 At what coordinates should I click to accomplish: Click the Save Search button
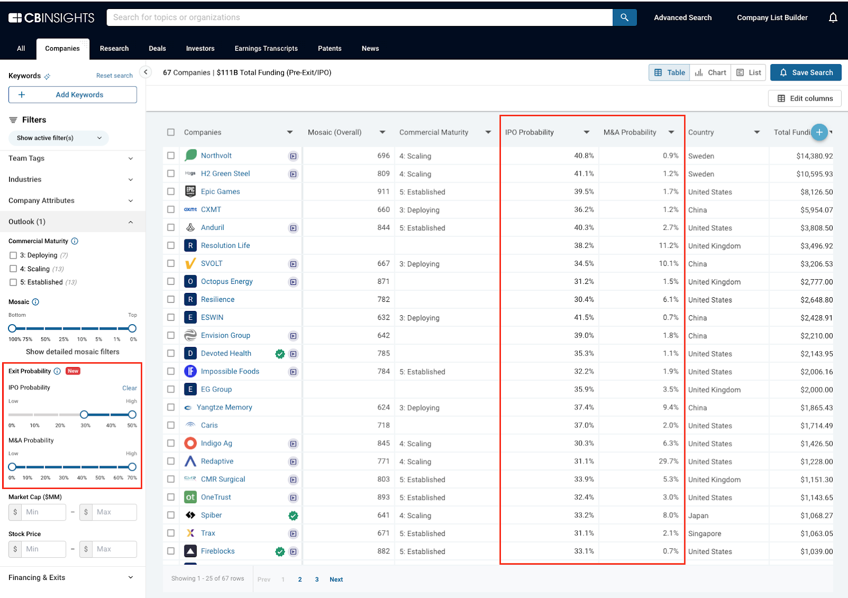coord(806,73)
